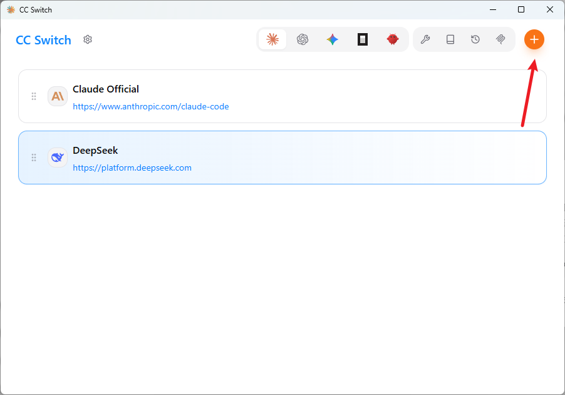
Task: Open the anthropic.com claude-code link
Action: point(150,106)
